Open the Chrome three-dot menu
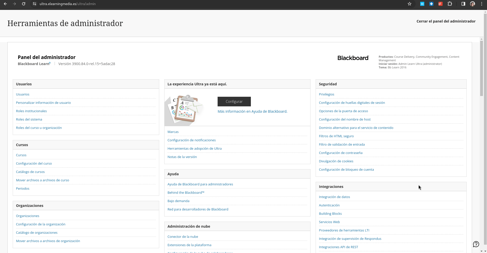The width and height of the screenshot is (487, 253). [x=482, y=4]
